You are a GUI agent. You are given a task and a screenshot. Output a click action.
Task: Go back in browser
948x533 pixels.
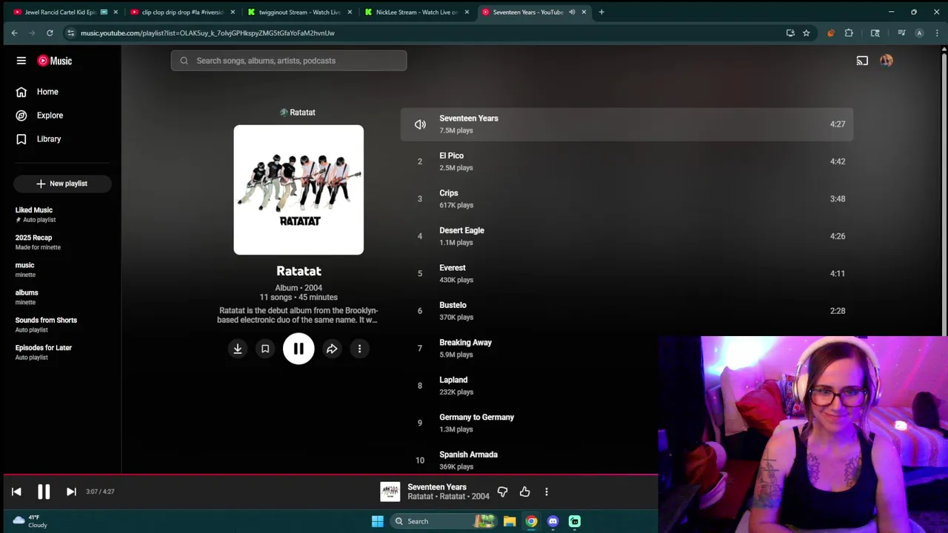point(14,33)
